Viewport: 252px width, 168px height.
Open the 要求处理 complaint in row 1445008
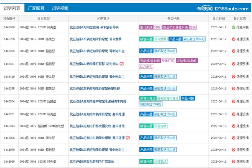point(97,138)
